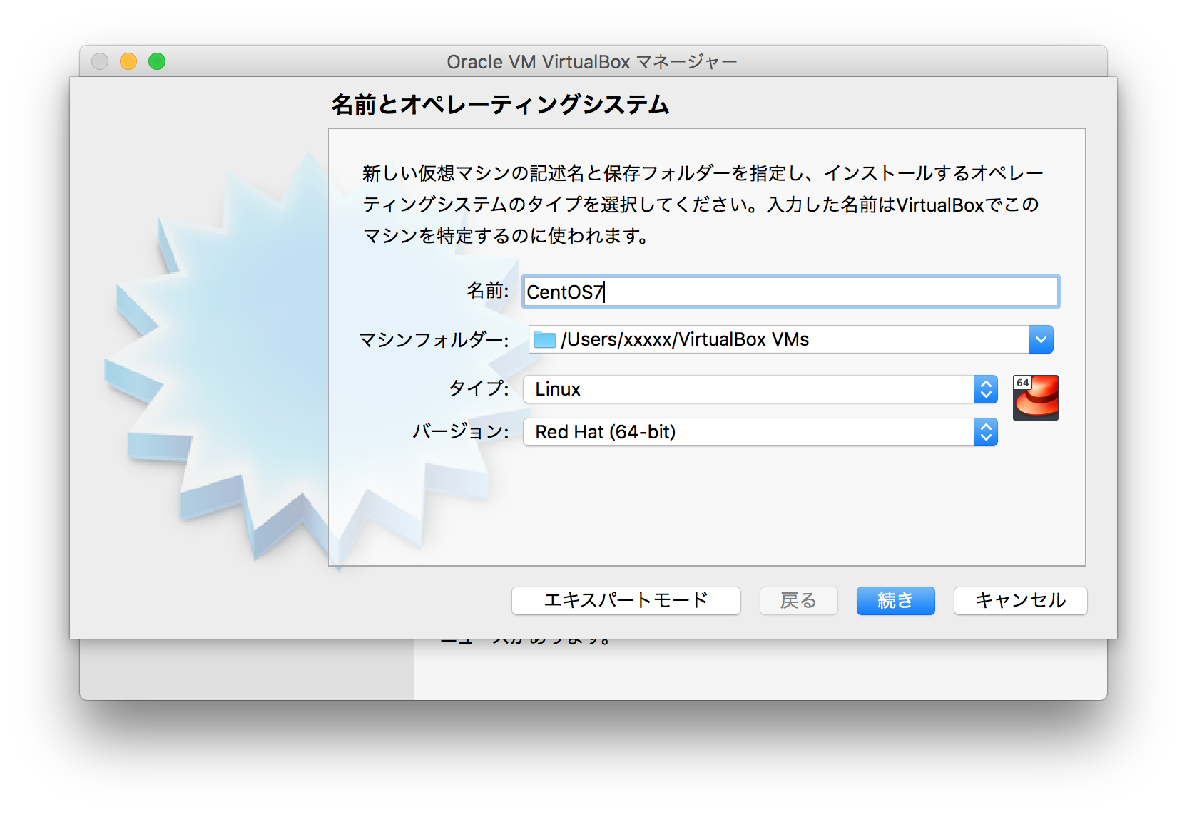Open the バージョン selector showing Red Hat (64-bit)
This screenshot has height=814, width=1187.
point(749,432)
